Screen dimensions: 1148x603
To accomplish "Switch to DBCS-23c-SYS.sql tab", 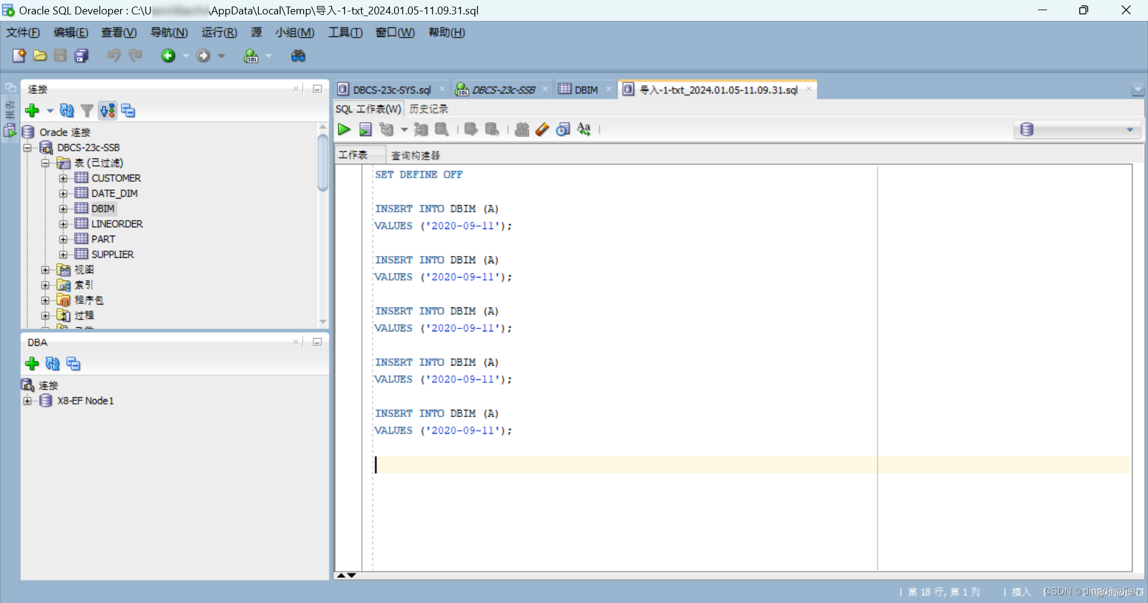I will click(392, 90).
